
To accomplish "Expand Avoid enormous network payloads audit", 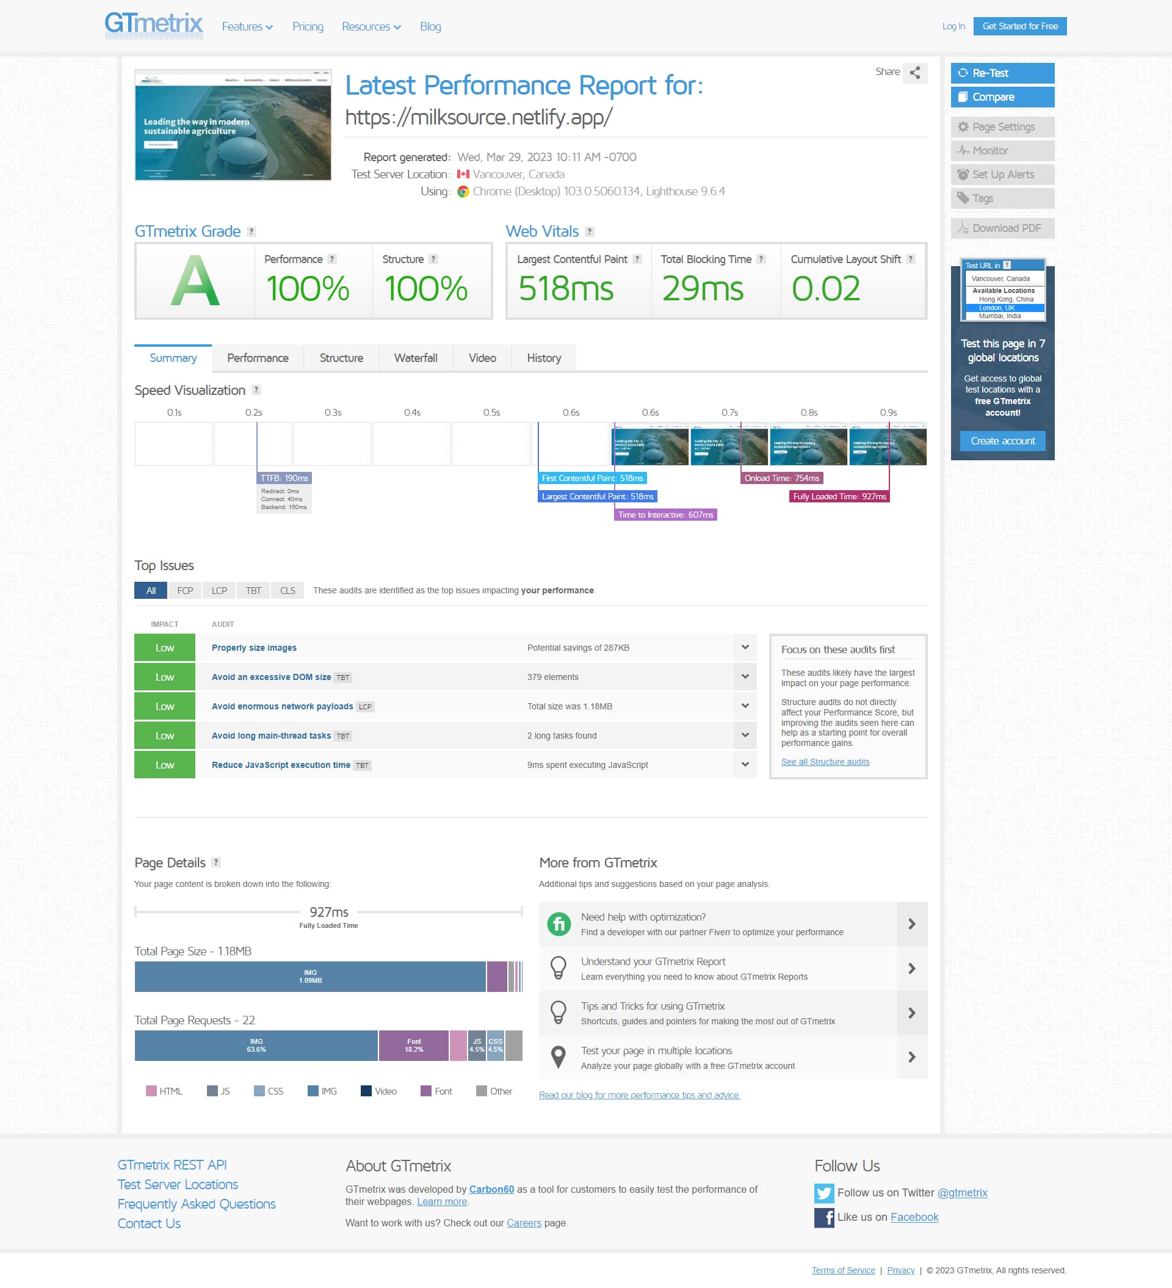I will point(745,706).
